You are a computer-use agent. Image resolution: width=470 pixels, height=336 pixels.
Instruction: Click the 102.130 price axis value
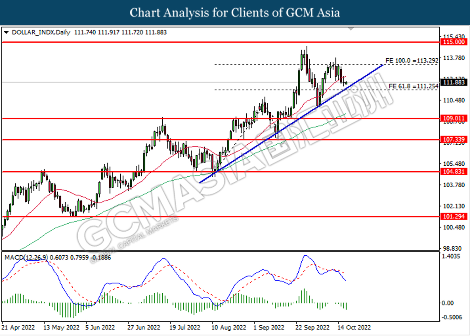click(x=454, y=206)
